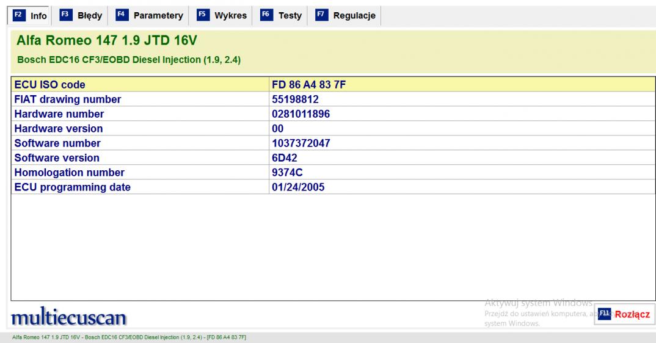Screen dimensions: 656x343
Task: Open the Testy tab
Action: (x=281, y=15)
